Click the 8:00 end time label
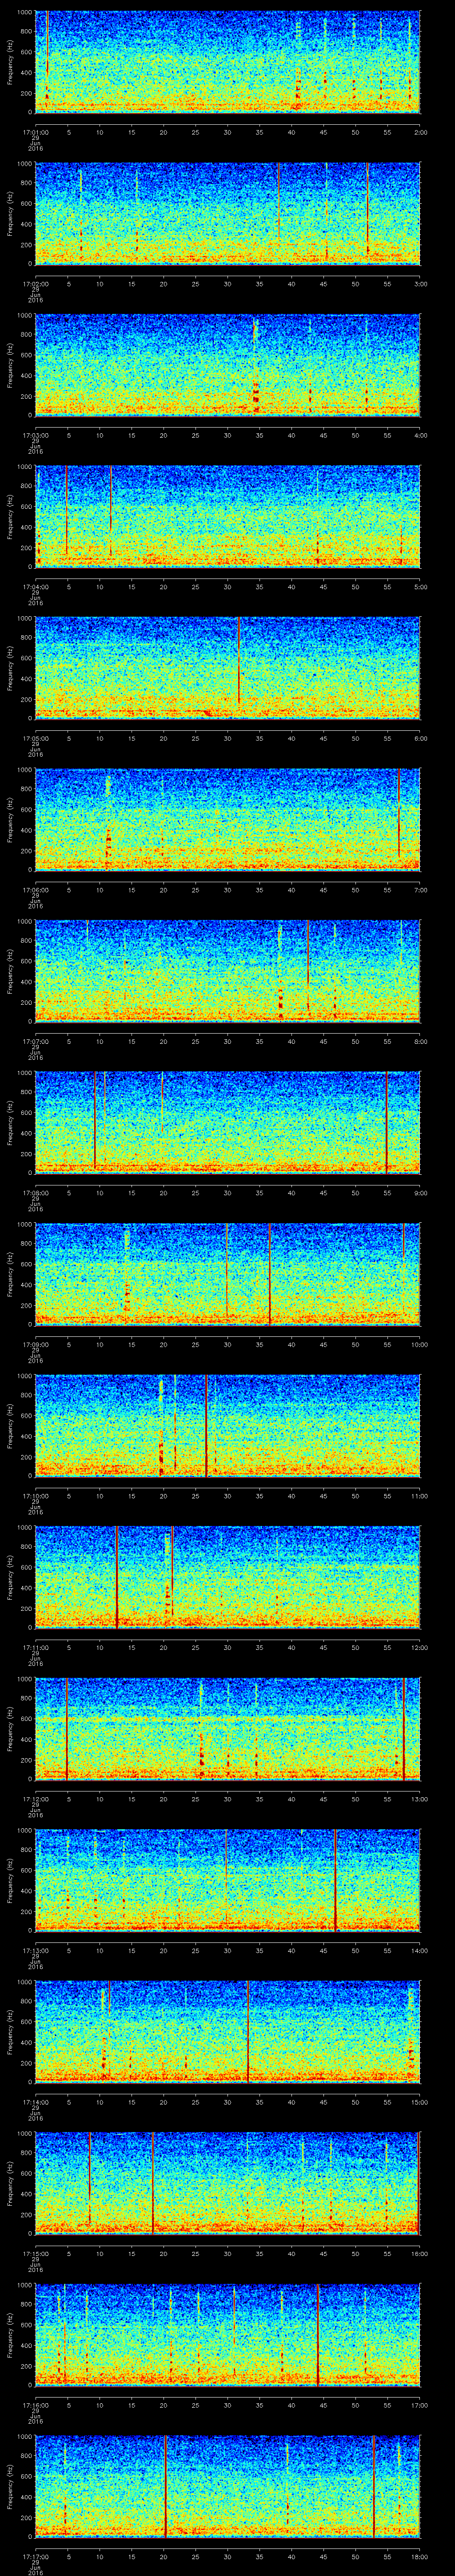The height and width of the screenshot is (2576, 455). (420, 1041)
